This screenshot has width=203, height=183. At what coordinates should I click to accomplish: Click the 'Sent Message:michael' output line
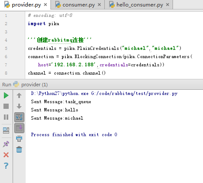pyautogui.click(x=57, y=118)
